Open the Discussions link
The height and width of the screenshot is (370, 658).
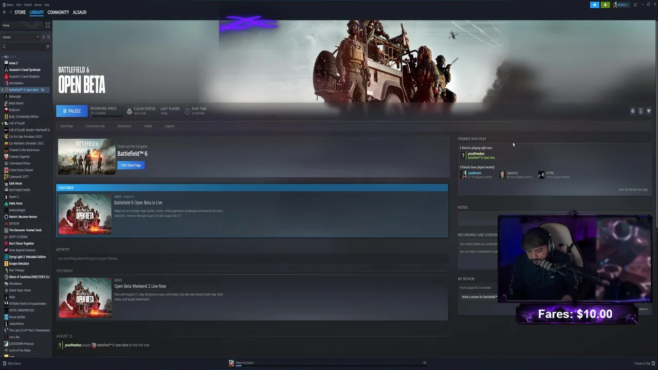click(124, 126)
